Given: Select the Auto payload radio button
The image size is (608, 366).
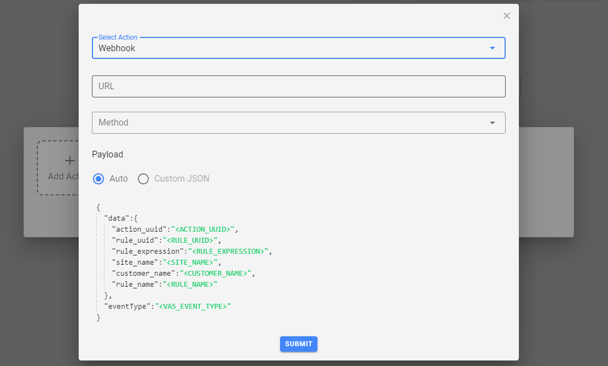Looking at the screenshot, I should pos(99,179).
